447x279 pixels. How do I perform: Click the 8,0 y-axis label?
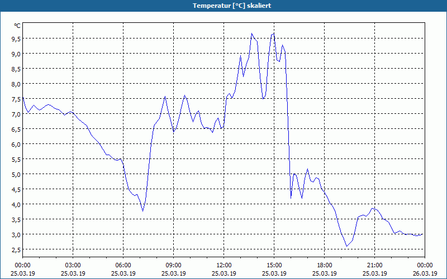16,84
